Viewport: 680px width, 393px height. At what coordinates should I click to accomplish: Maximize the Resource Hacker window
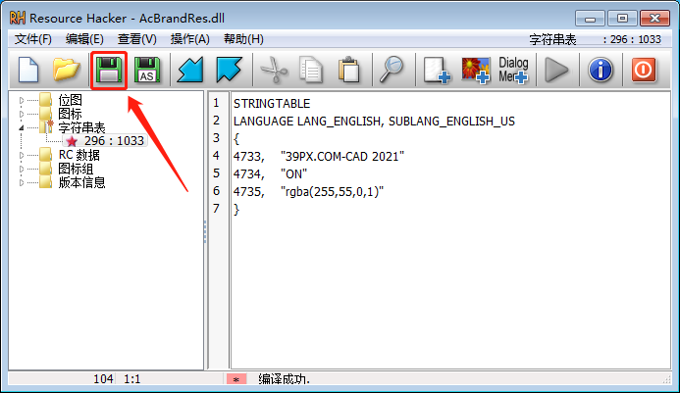(x=622, y=19)
